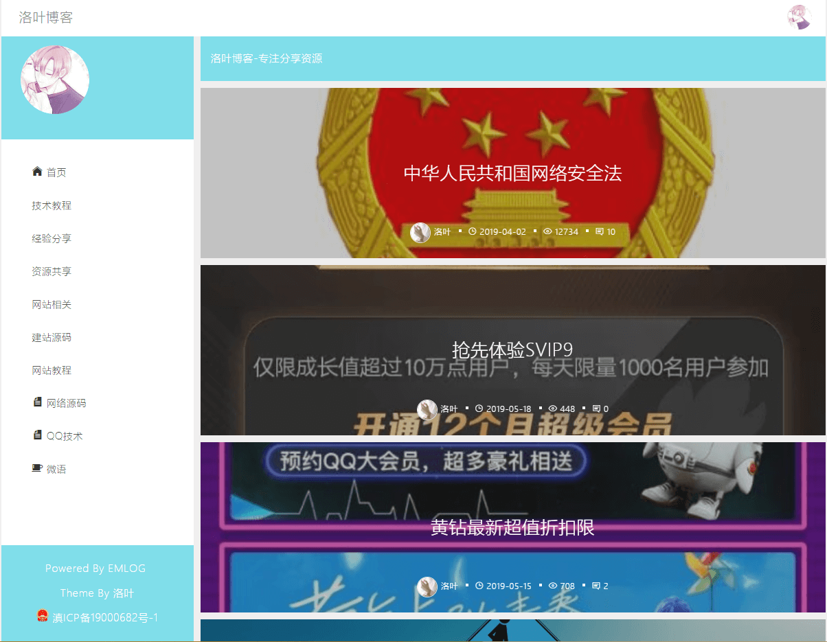Click the EMLOG link in the footer
Image resolution: width=827 pixels, height=642 pixels.
tap(126, 568)
